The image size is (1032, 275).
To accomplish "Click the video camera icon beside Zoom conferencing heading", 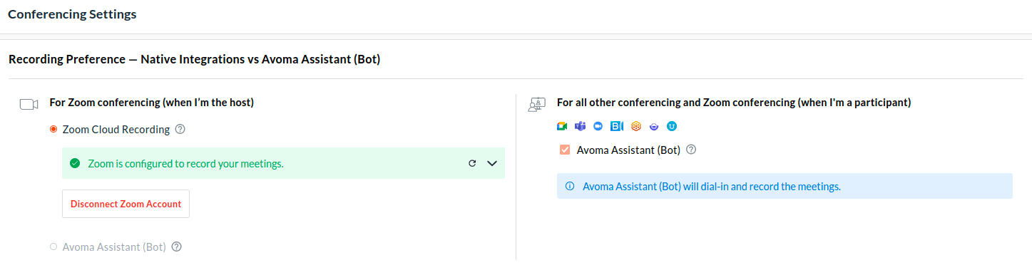I will tap(29, 105).
